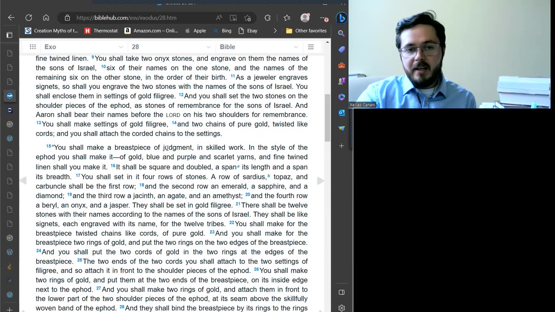View site information lock icon

point(67,18)
